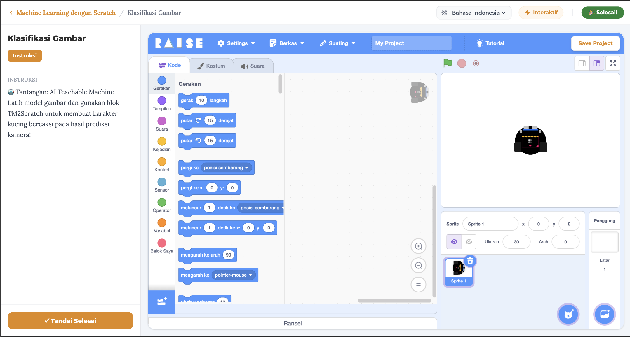Enter full screen stage mode
Screen dimensions: 630x337
tap(613, 63)
